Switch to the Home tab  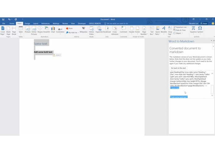12,24
